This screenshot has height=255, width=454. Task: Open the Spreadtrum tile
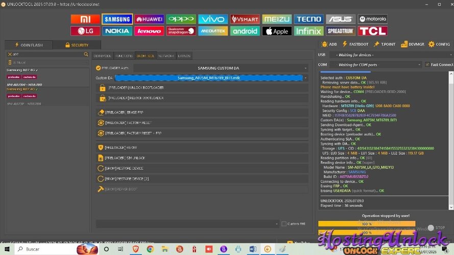point(341,31)
